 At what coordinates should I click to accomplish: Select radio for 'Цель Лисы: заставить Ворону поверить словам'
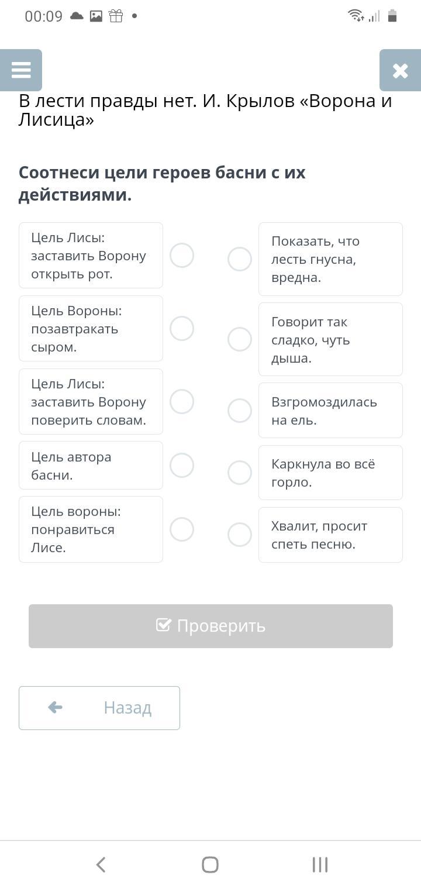click(x=182, y=402)
